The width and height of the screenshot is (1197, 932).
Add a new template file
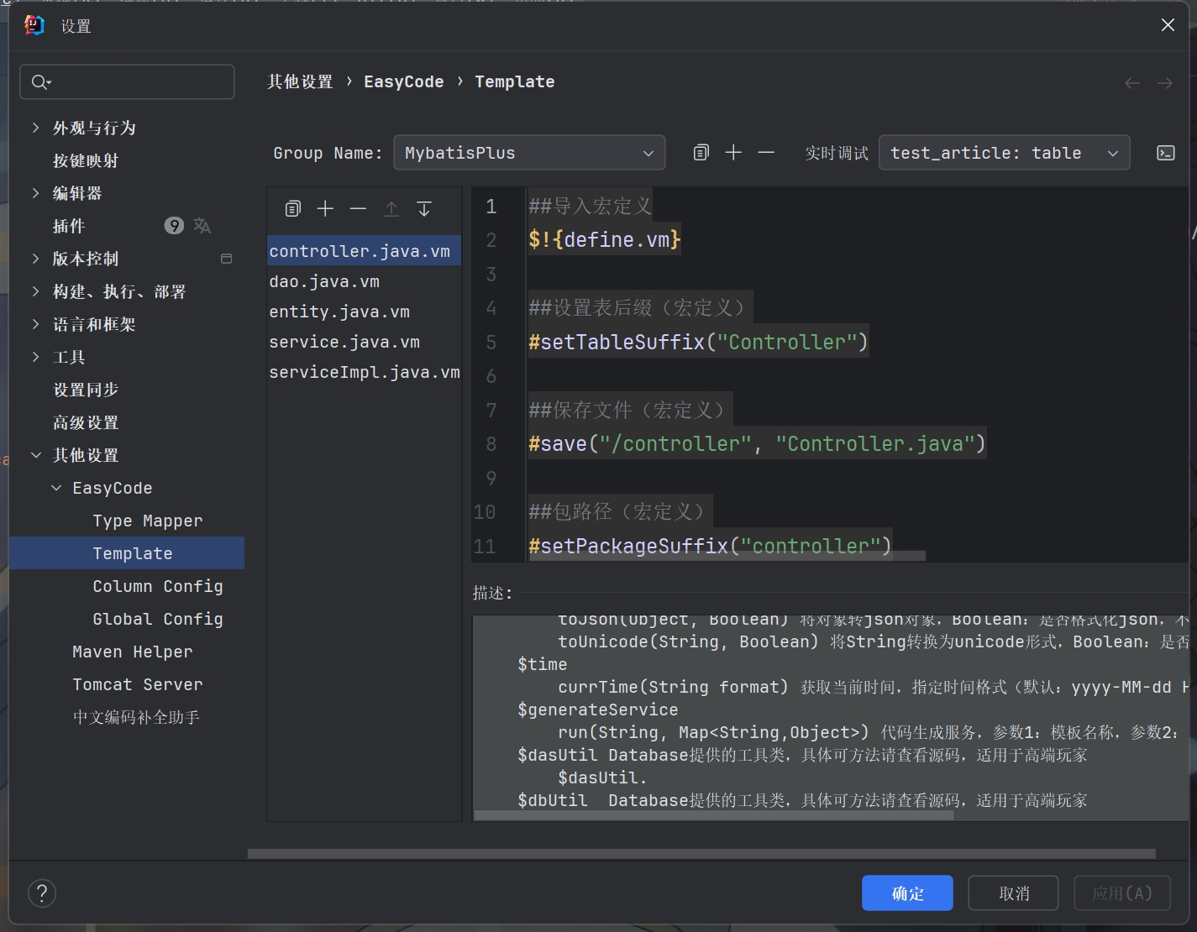coord(325,209)
